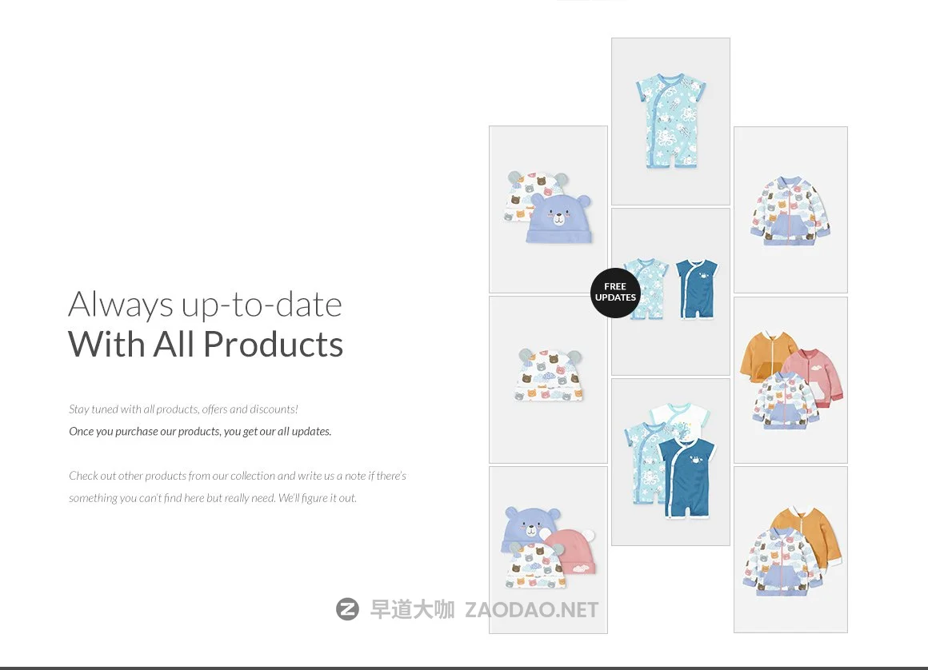This screenshot has height=670, width=928.
Task: Open the two jackets thumbnail at bottom
Action: [x=790, y=549]
